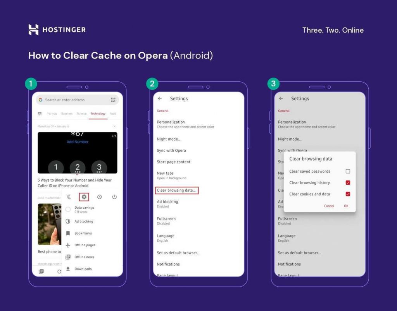
Task: Open the QR code scanner in address bar
Action: pyautogui.click(x=113, y=100)
